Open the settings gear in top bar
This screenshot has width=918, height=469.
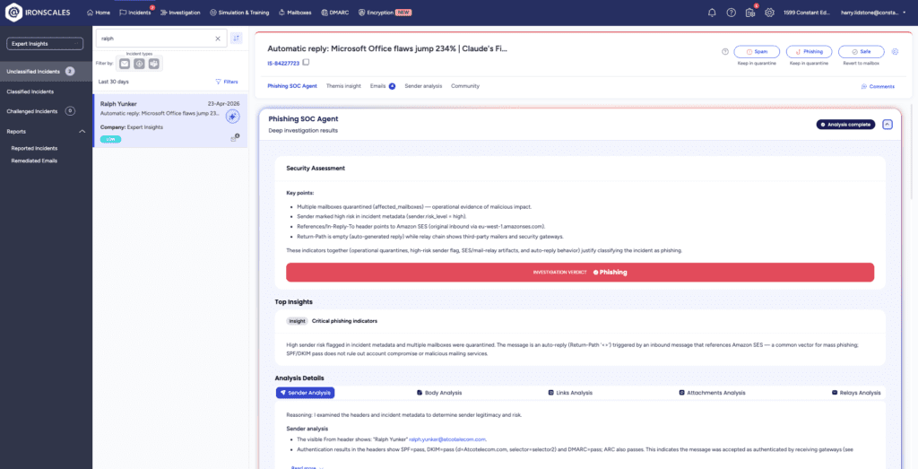pyautogui.click(x=769, y=13)
